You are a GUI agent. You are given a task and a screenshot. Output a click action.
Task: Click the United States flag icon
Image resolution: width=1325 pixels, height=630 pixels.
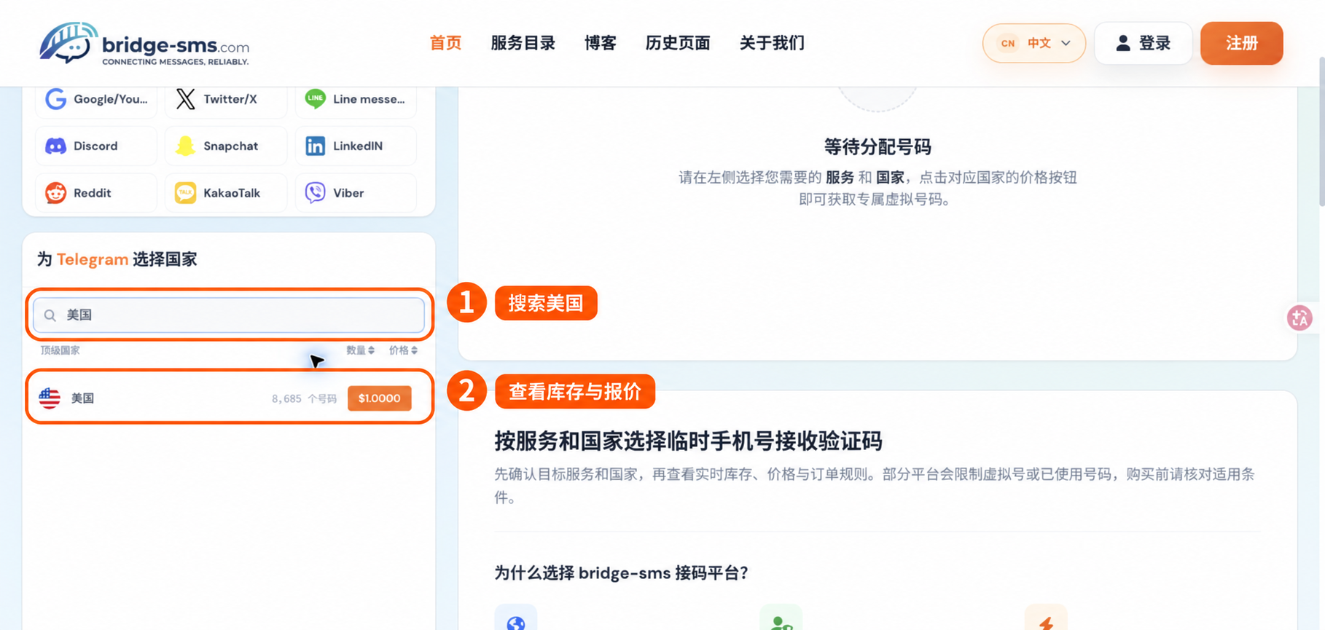pyautogui.click(x=50, y=398)
